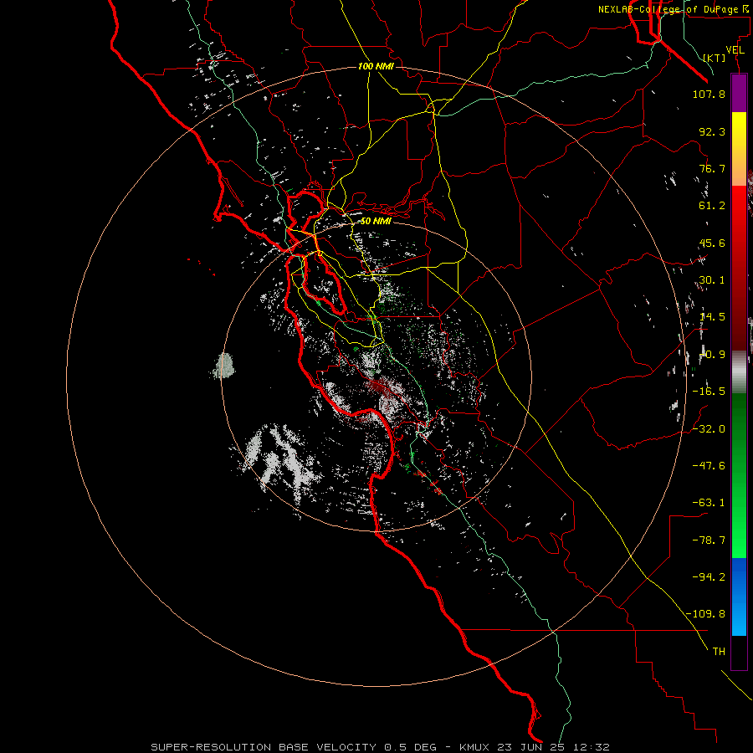Click the 61.2 velocity scale value

point(712,206)
